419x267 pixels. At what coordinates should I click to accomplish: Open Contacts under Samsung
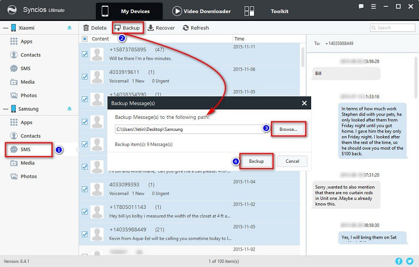tap(25, 136)
